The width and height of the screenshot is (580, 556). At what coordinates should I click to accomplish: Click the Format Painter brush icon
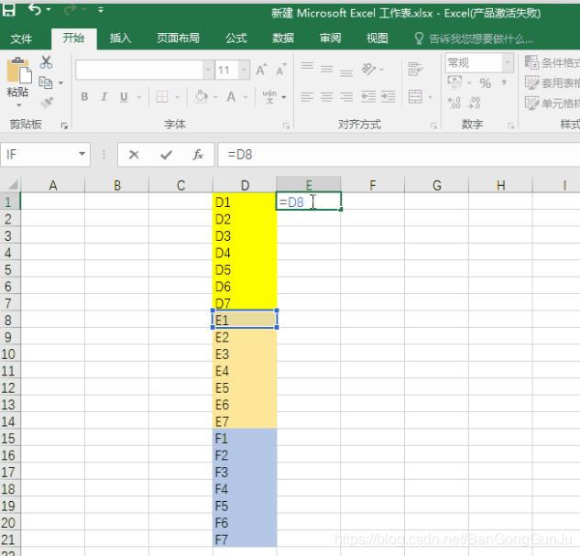(x=47, y=102)
